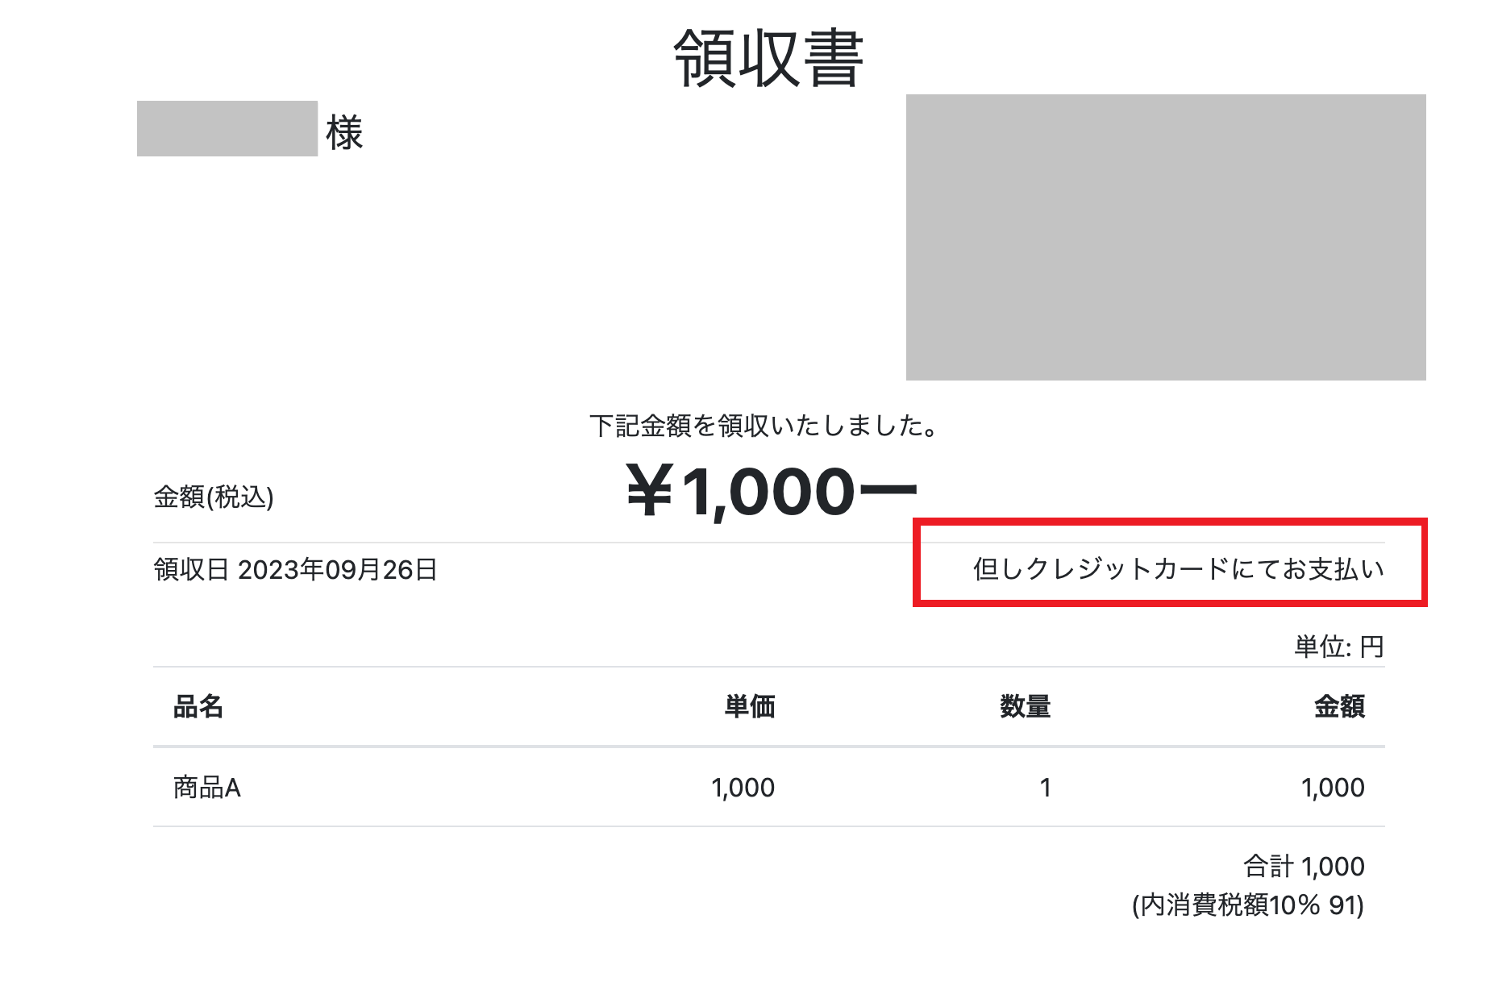Click the 単位: 円 unit label
Viewport: 1498px width, 990px height.
(1339, 647)
